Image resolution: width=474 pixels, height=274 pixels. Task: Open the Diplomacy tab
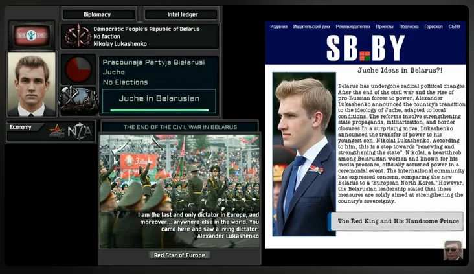98,14
